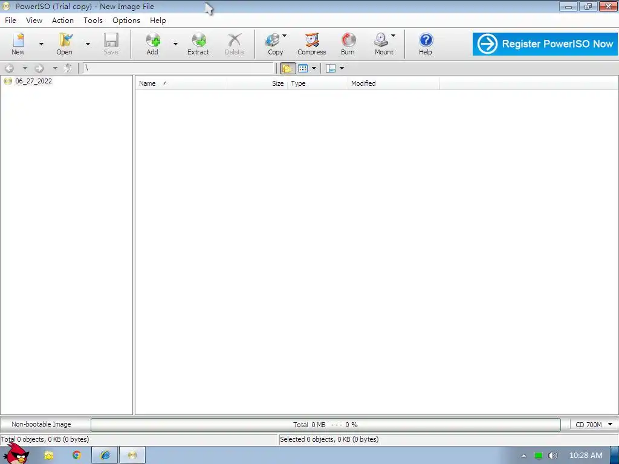Open the Angry Birds start button
Image resolution: width=619 pixels, height=464 pixels.
pyautogui.click(x=16, y=454)
